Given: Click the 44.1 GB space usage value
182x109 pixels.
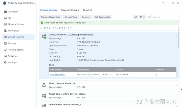Looking at the screenshot, I should coord(81,98).
